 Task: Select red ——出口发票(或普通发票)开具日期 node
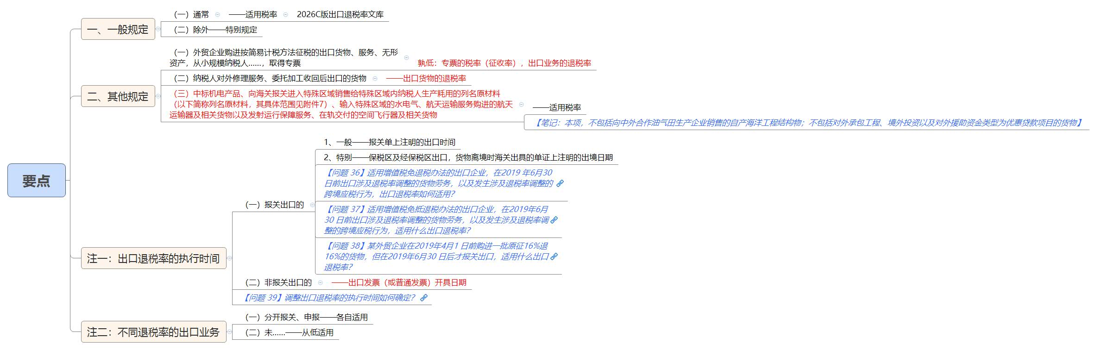tap(399, 282)
